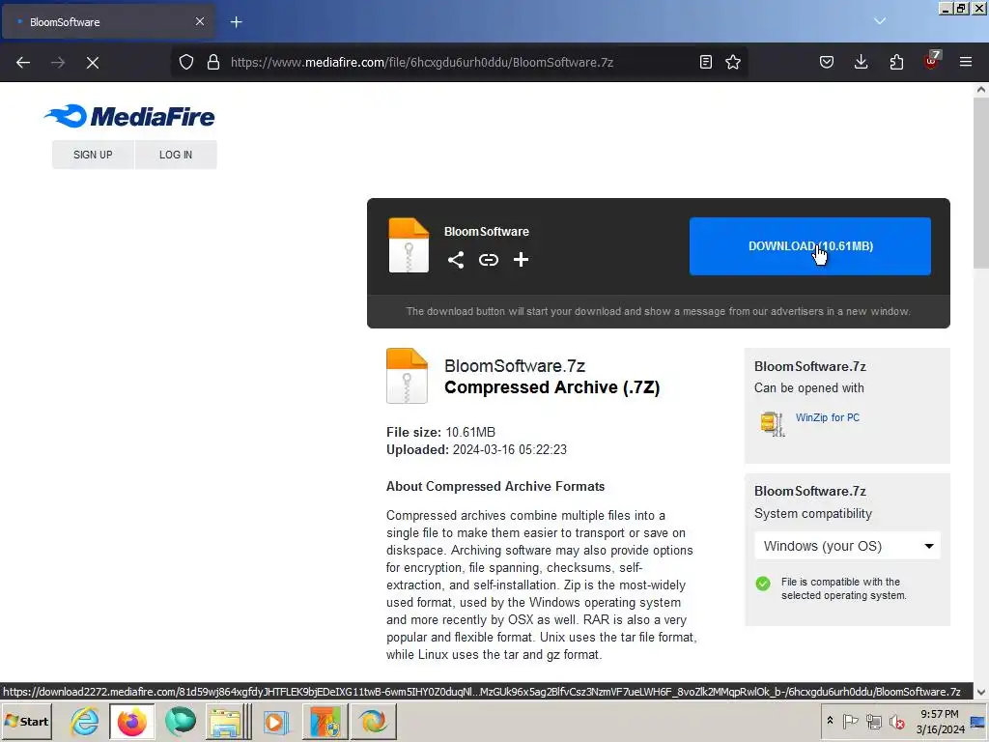Click Firefox taskbar icon
Viewport: 989px width, 742px height.
[131, 721]
